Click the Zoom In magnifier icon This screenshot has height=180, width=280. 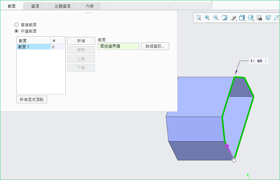[207, 18]
